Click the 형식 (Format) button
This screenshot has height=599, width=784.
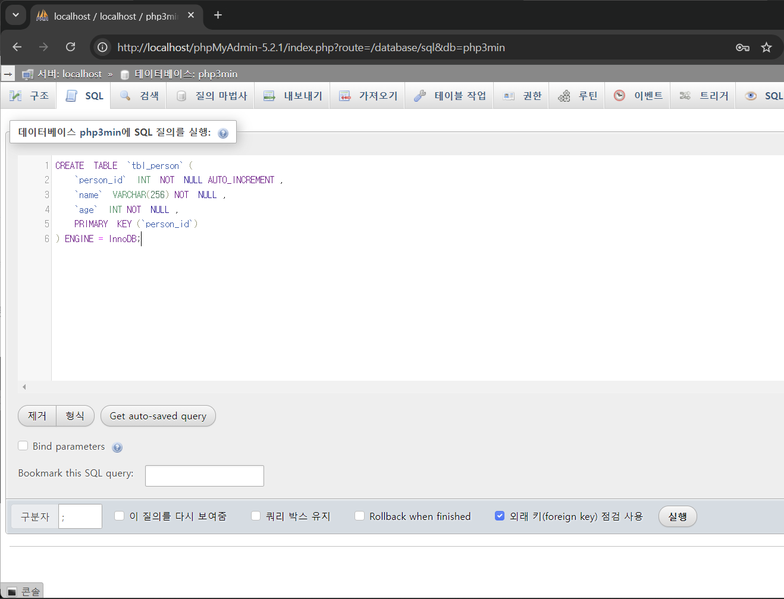click(x=75, y=416)
